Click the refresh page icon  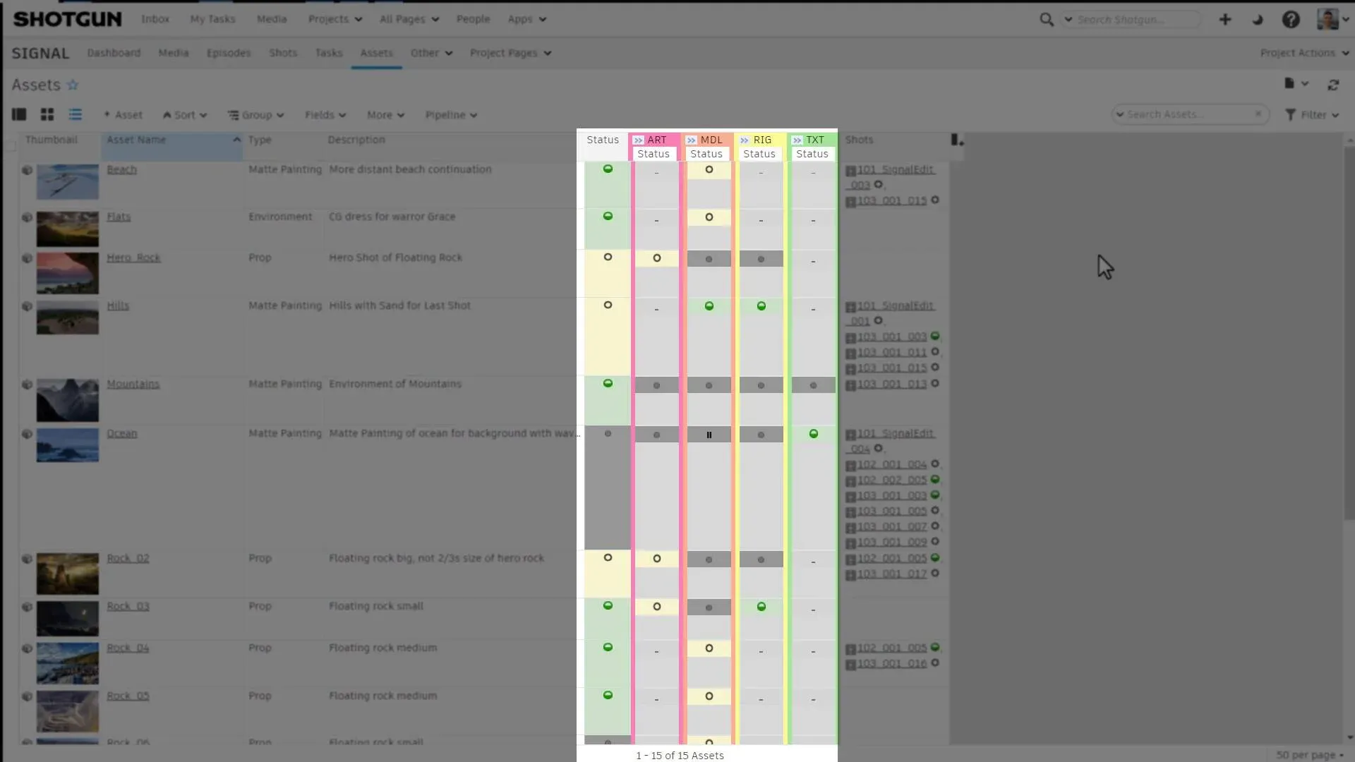pos(1333,85)
